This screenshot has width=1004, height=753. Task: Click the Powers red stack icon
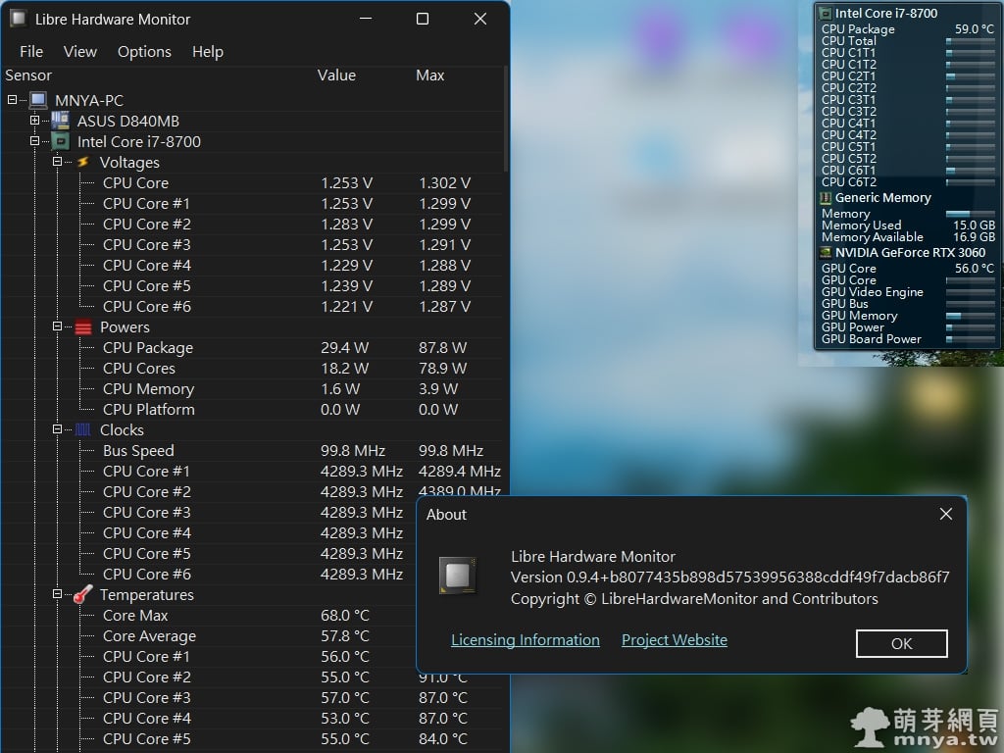[x=85, y=326]
